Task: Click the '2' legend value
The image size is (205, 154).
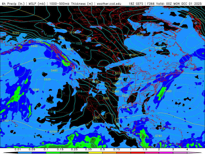Action: [x=159, y=149]
